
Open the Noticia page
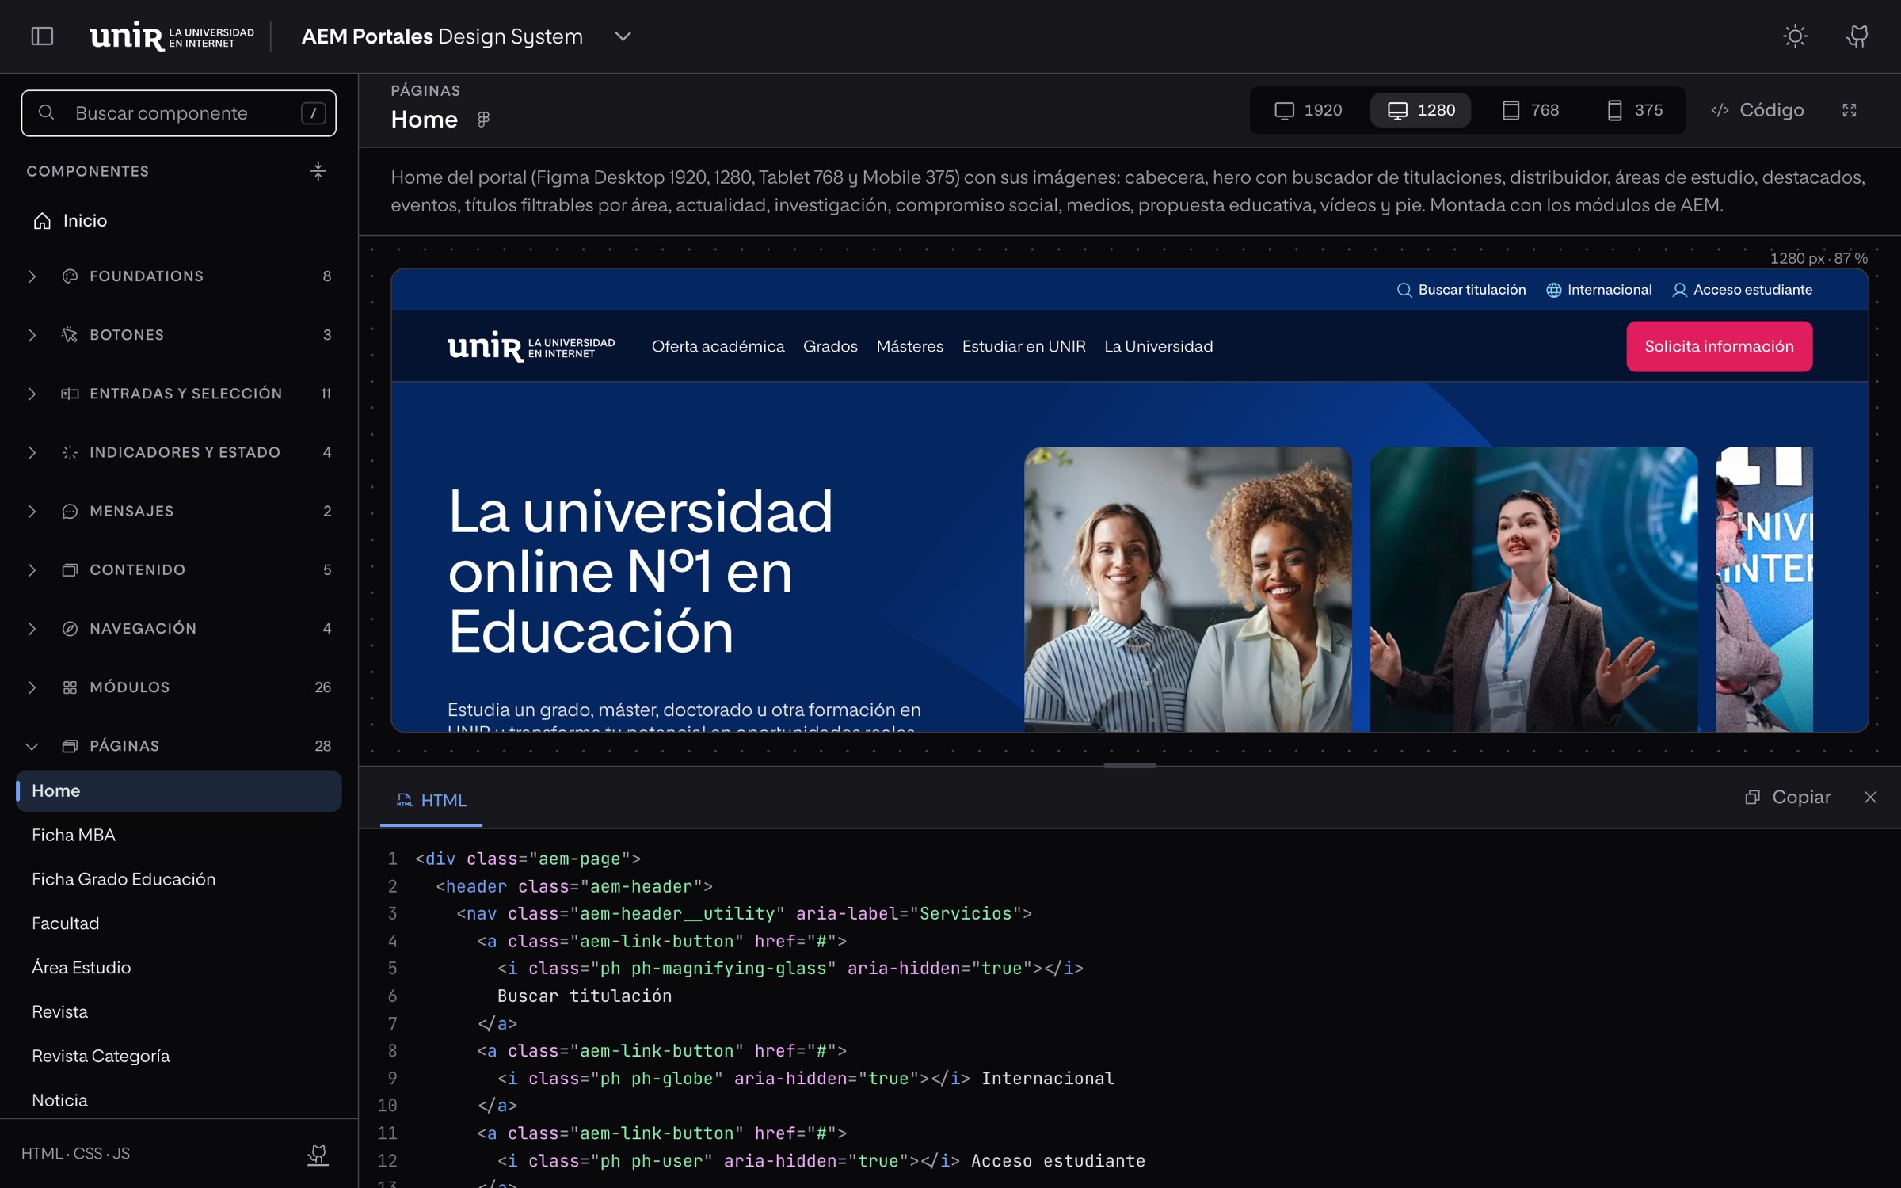tap(179, 1100)
